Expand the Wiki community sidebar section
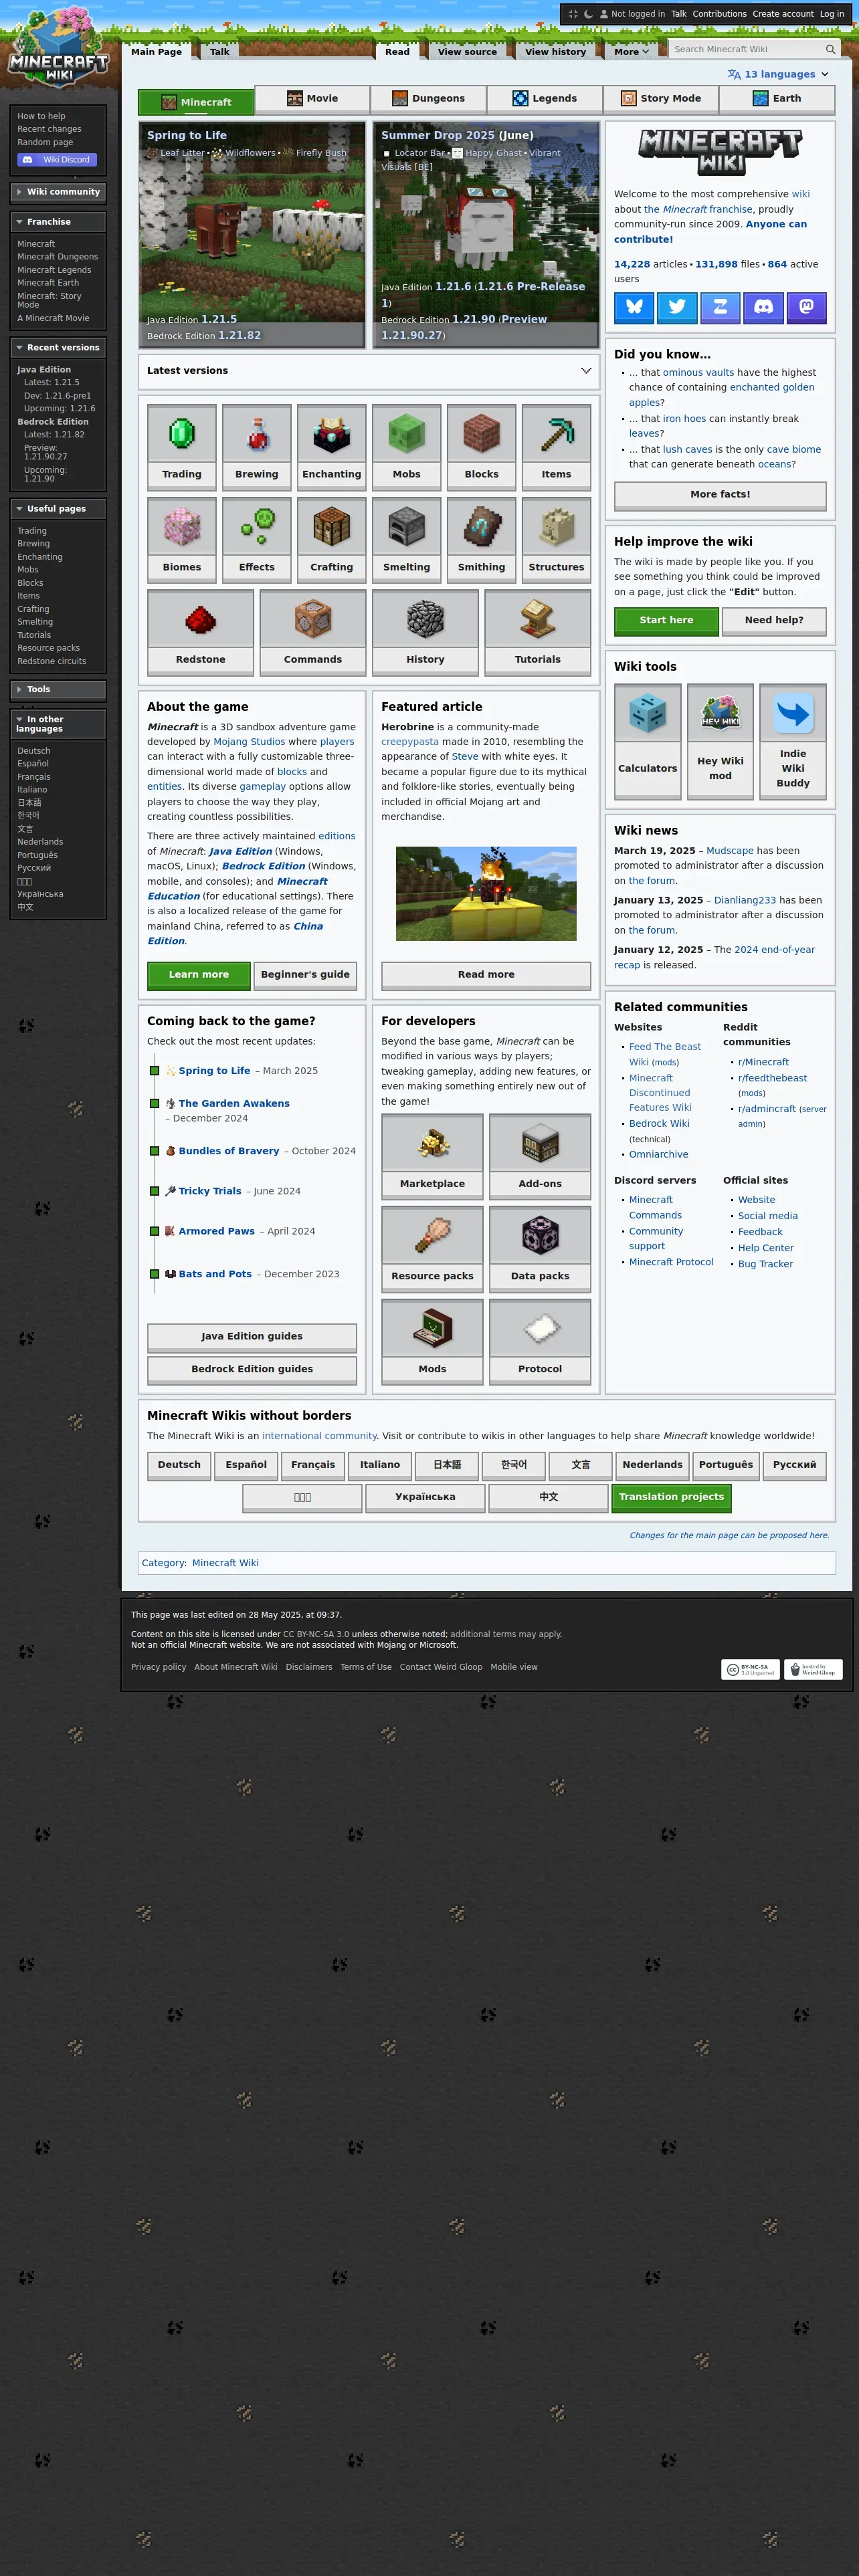Viewport: 859px width, 2576px height. (x=58, y=192)
